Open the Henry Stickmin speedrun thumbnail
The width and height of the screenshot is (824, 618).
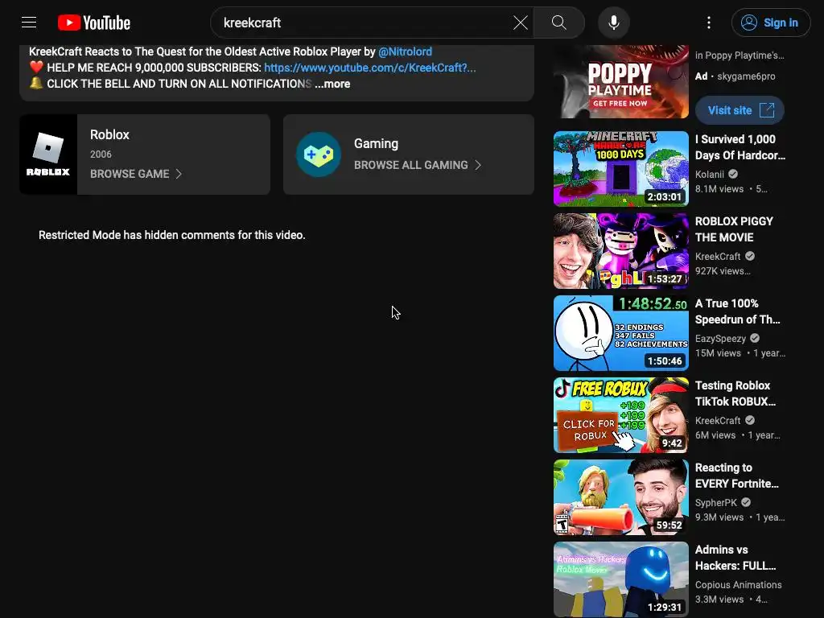click(621, 332)
